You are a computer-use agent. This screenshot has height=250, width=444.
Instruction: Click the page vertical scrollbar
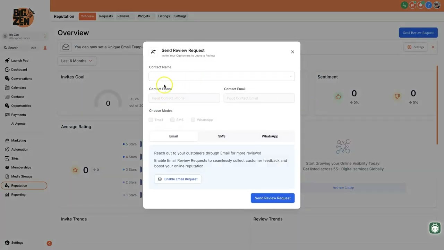437,105
